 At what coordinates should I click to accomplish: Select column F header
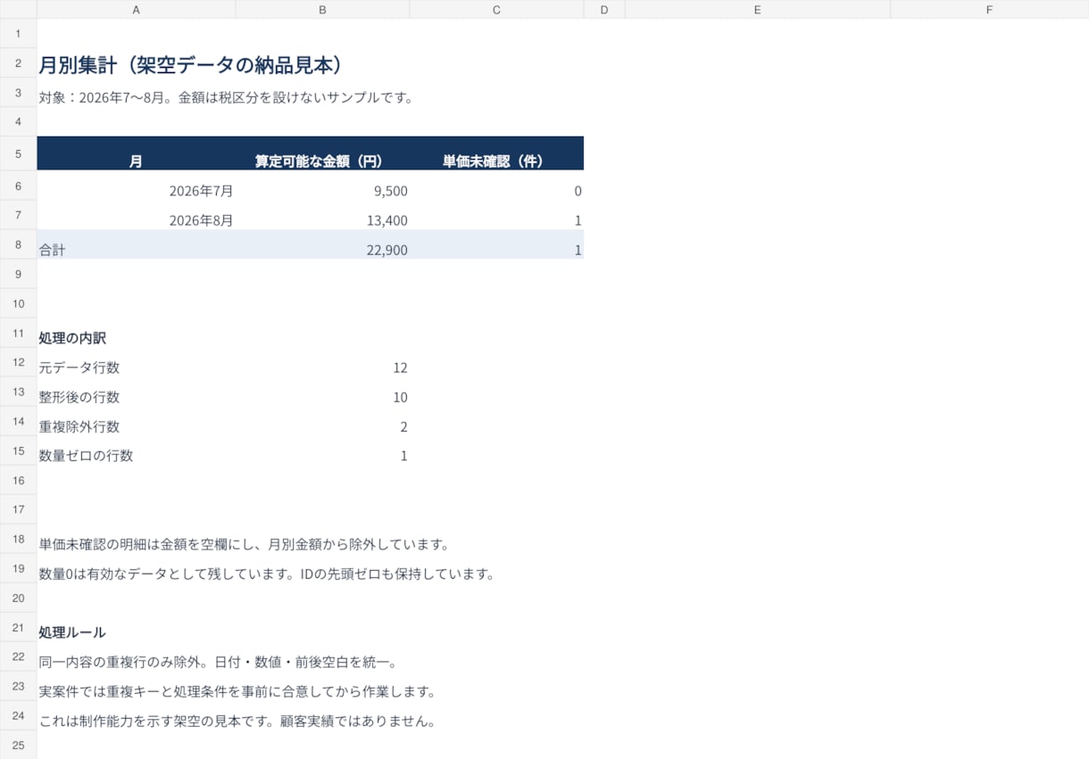[989, 9]
